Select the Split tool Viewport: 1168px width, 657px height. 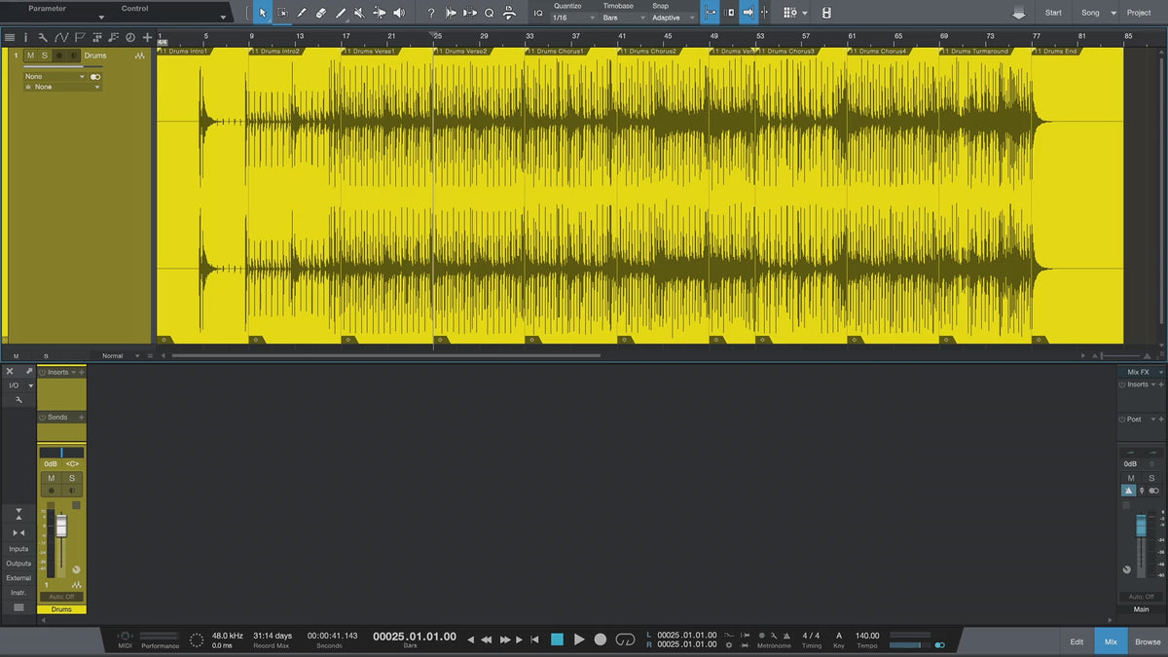point(301,13)
